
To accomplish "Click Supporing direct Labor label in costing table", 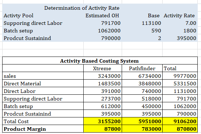I will pyautogui.click(x=33, y=99).
